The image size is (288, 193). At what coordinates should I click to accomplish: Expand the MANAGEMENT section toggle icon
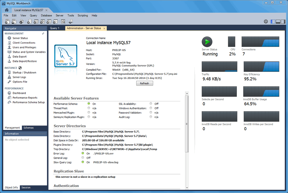coord(43,34)
